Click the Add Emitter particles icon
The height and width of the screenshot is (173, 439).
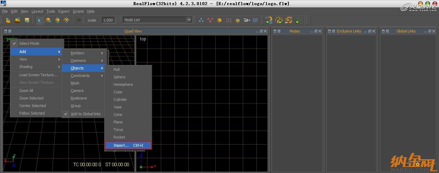(x=201, y=20)
